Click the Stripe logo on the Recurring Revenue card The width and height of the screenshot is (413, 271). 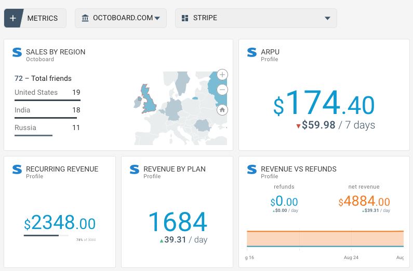coord(17,169)
